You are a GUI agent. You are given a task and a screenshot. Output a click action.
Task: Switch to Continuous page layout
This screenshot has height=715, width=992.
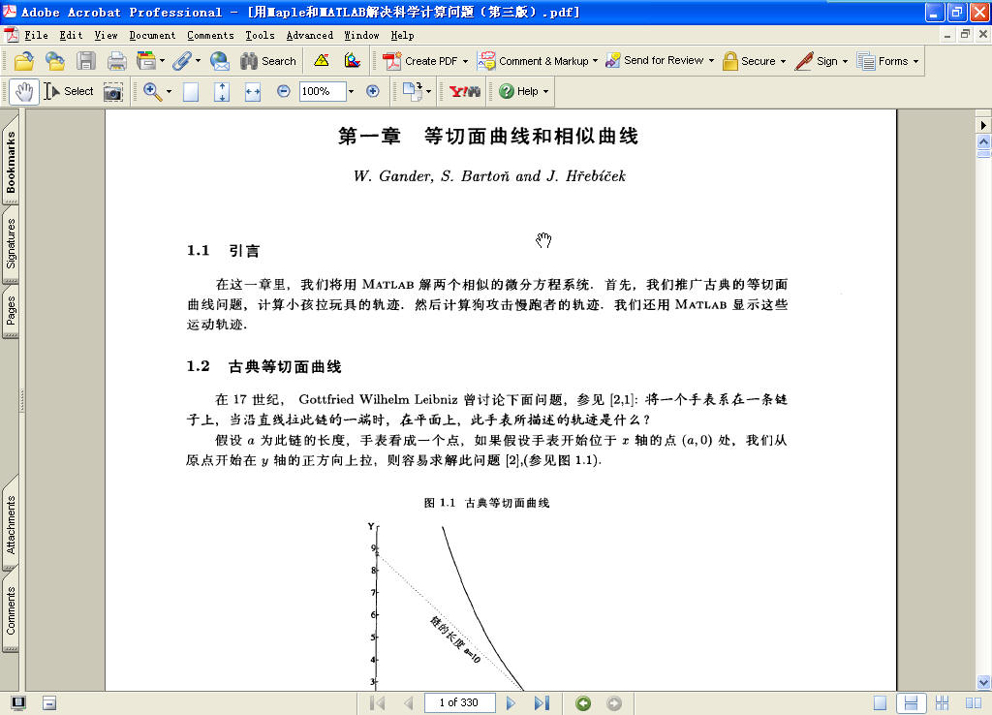click(911, 703)
